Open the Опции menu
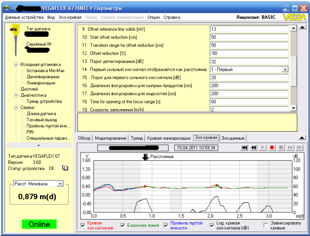 154,17
